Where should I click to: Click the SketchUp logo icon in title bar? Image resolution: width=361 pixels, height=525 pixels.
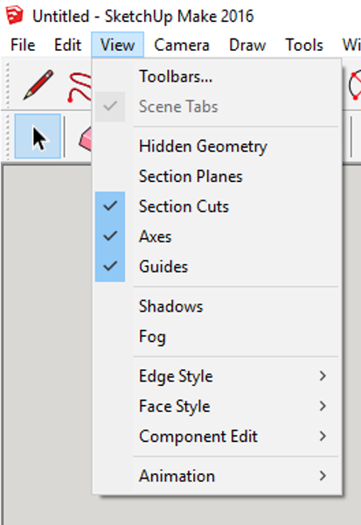pyautogui.click(x=14, y=16)
